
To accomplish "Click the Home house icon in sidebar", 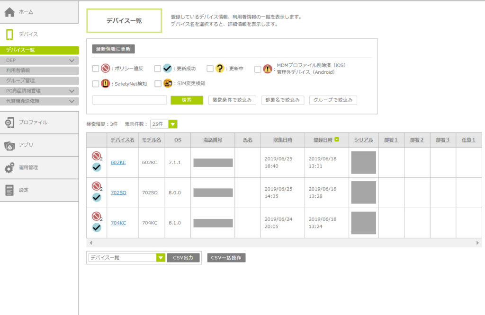I will 9,12.
